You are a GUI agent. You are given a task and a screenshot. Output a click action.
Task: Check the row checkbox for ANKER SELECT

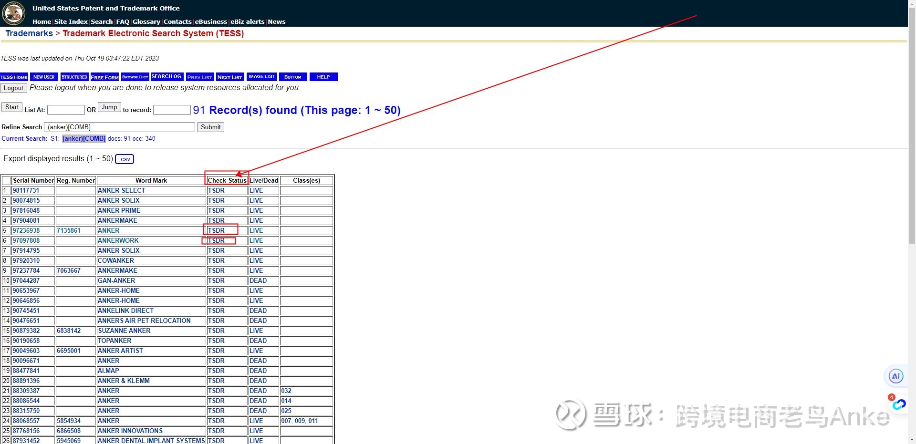[x=6, y=190]
